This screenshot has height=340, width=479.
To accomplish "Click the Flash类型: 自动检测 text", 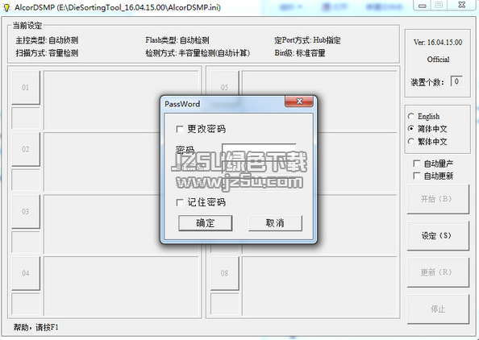I will pos(177,40).
